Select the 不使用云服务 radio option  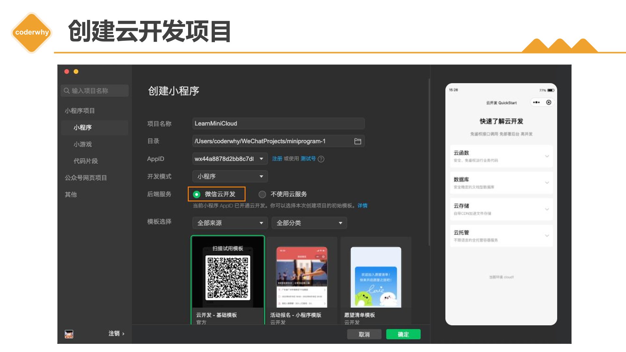(x=262, y=194)
